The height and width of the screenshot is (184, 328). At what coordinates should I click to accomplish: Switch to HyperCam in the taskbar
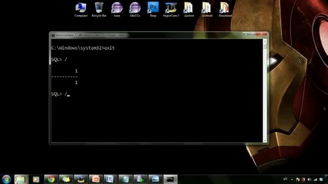tap(81, 179)
